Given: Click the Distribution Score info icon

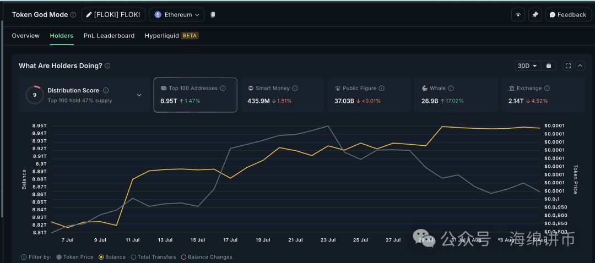Looking at the screenshot, I should (x=106, y=91).
